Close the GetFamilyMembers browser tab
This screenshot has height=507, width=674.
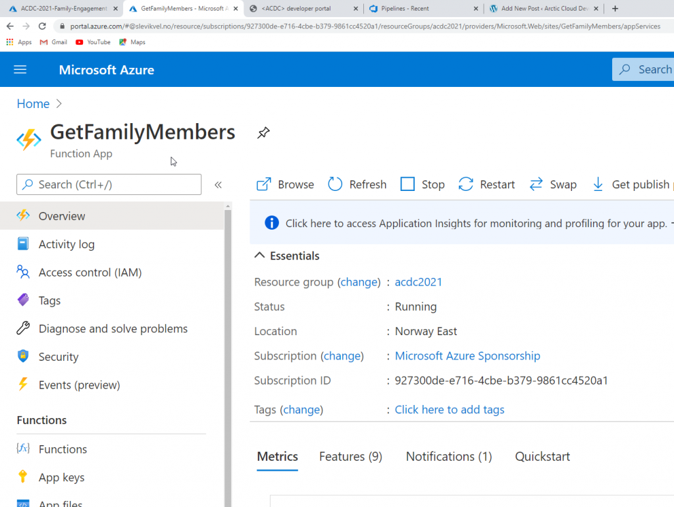pos(236,9)
